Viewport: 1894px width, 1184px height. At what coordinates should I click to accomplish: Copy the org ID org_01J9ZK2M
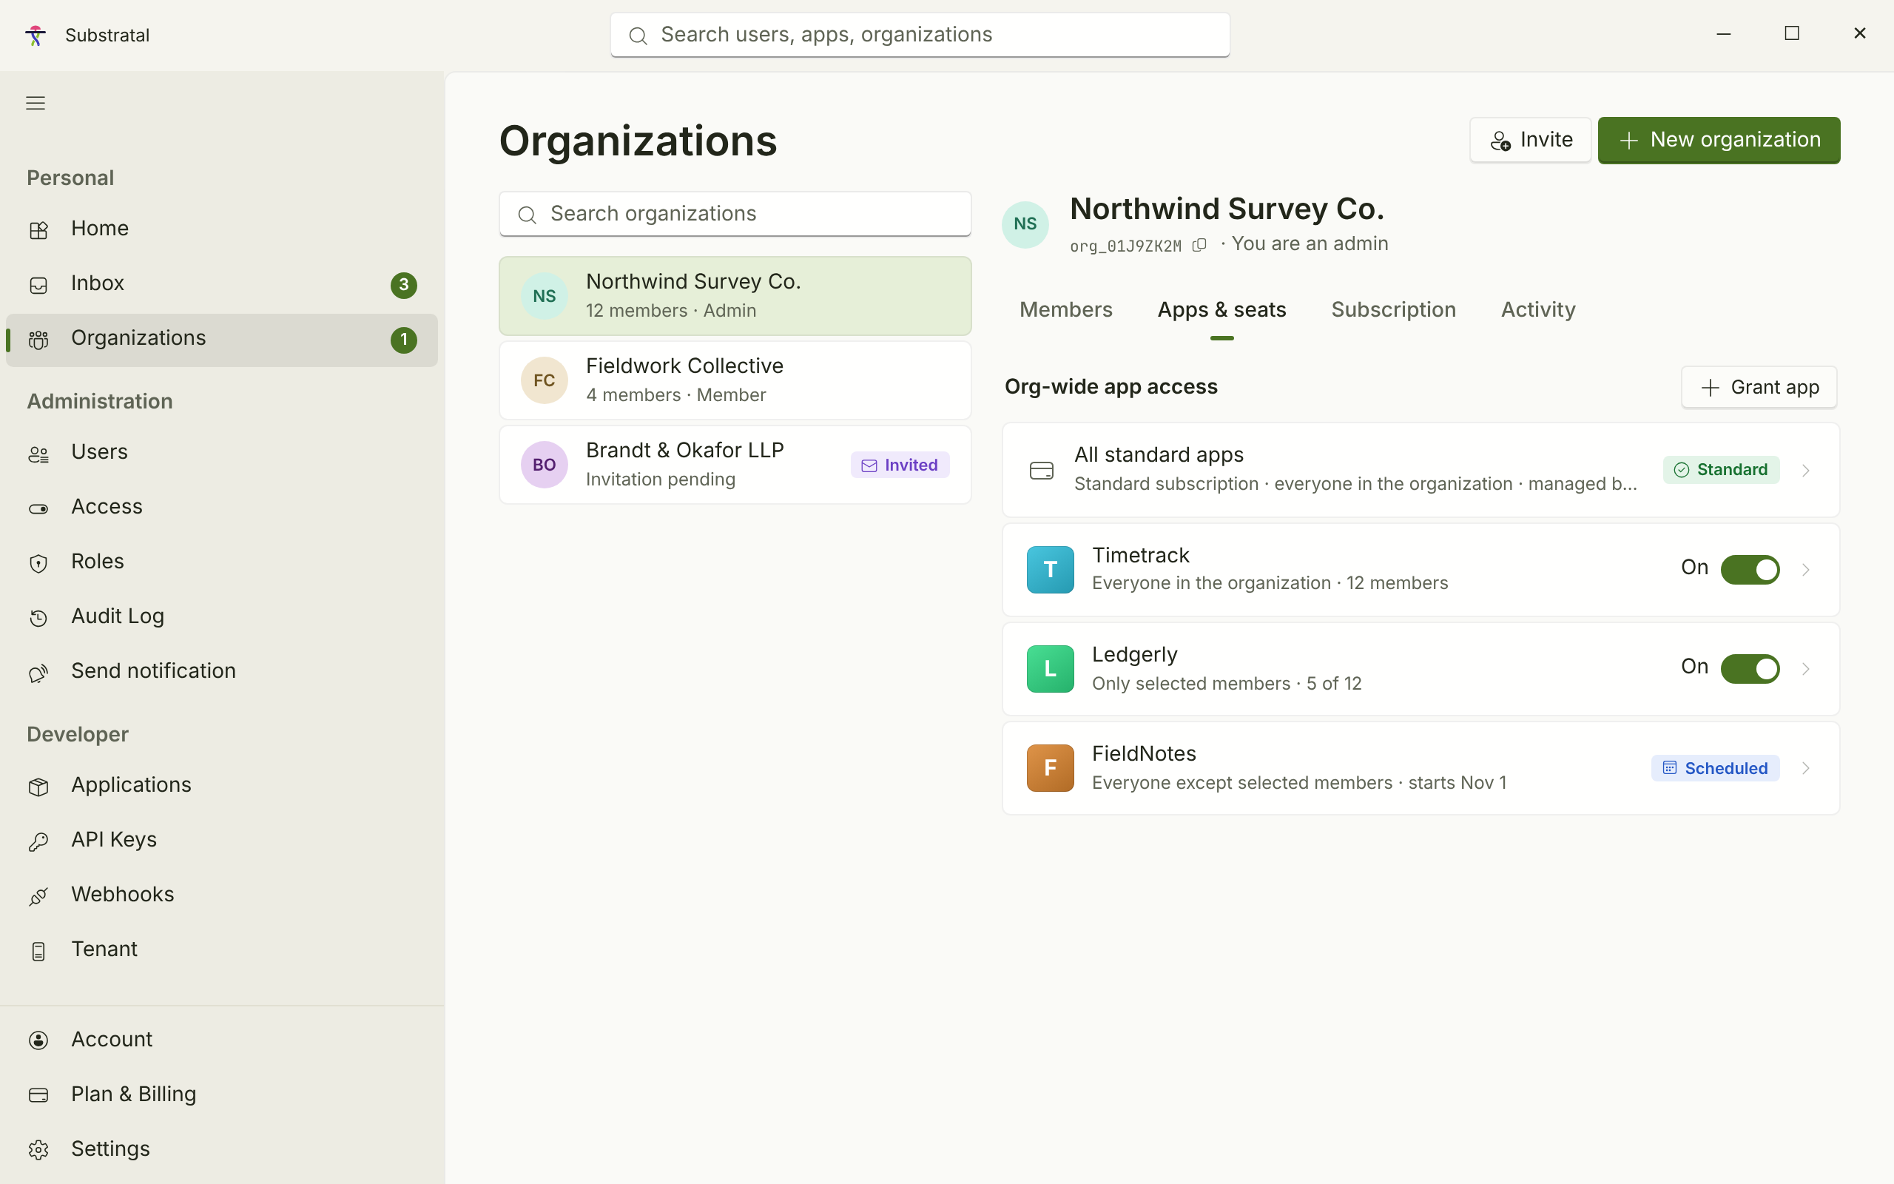pyautogui.click(x=1199, y=245)
